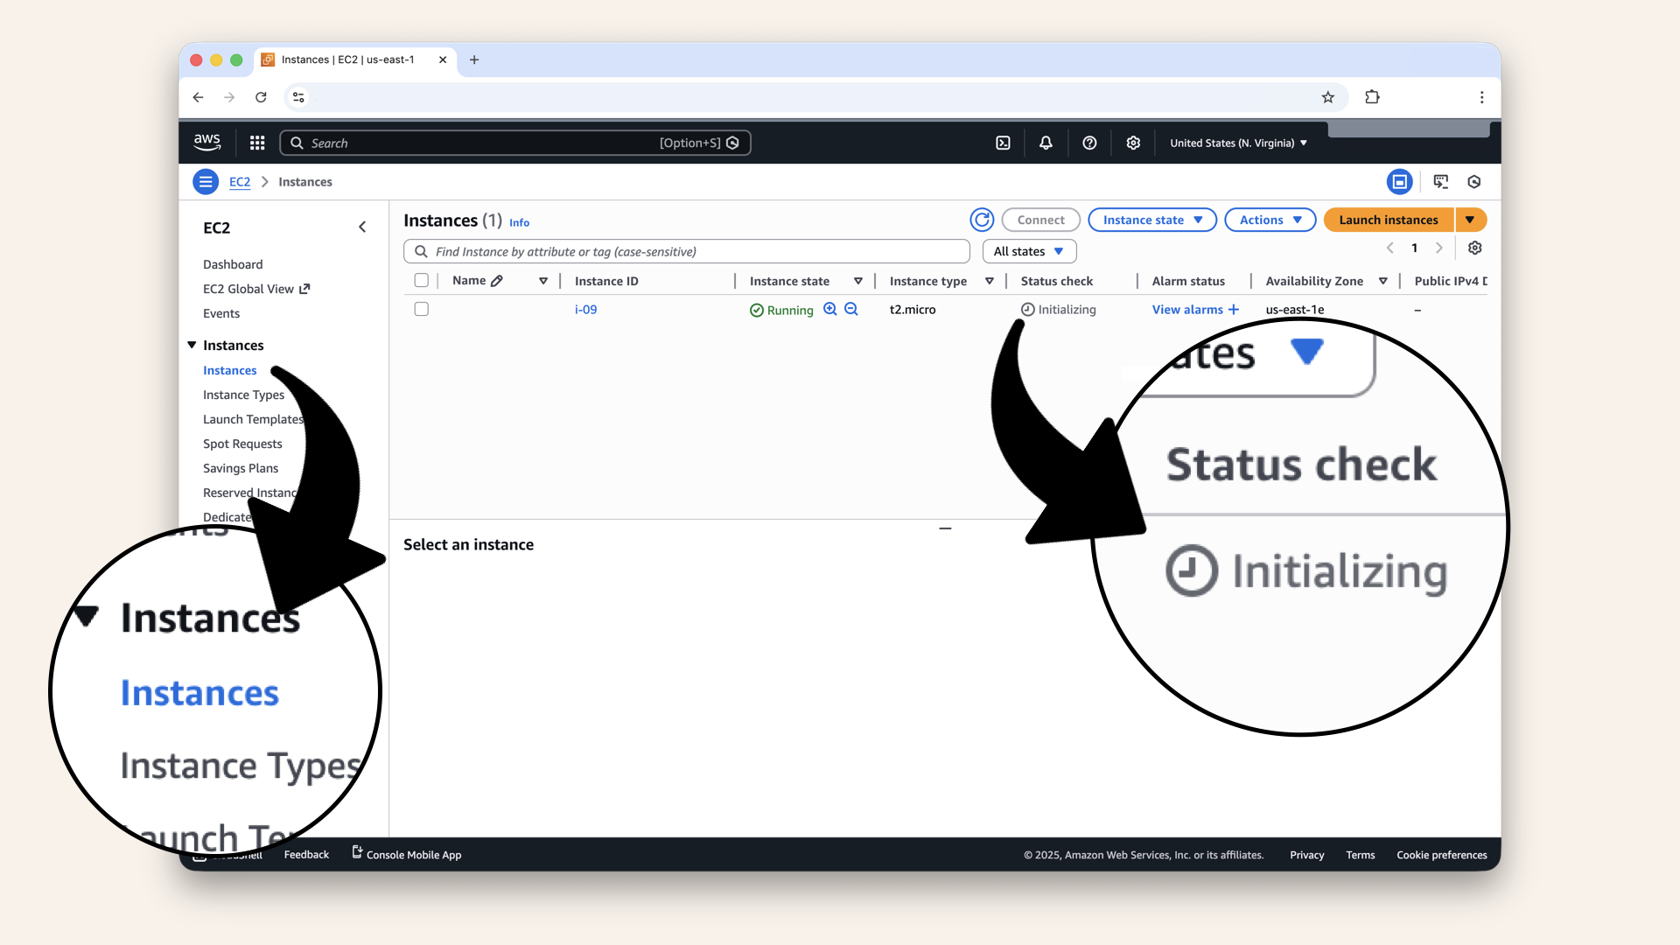
Task: Open Spot Requests in sidebar
Action: pyautogui.click(x=242, y=444)
